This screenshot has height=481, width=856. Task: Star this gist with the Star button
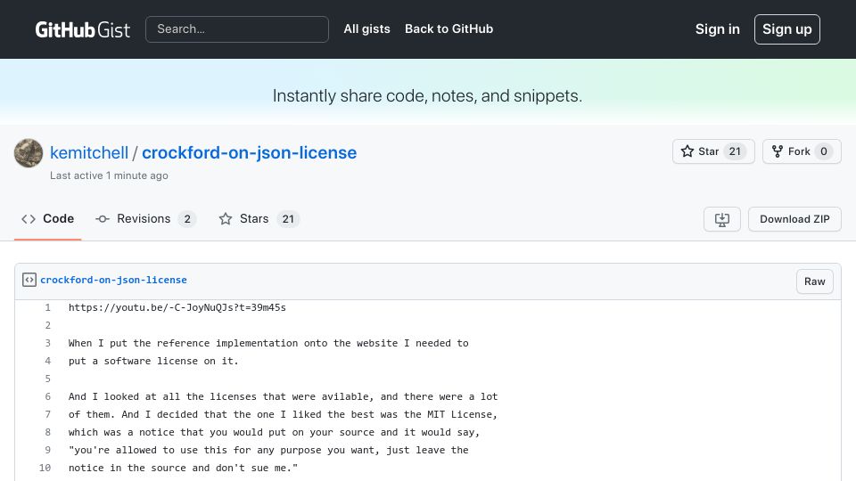(x=713, y=151)
